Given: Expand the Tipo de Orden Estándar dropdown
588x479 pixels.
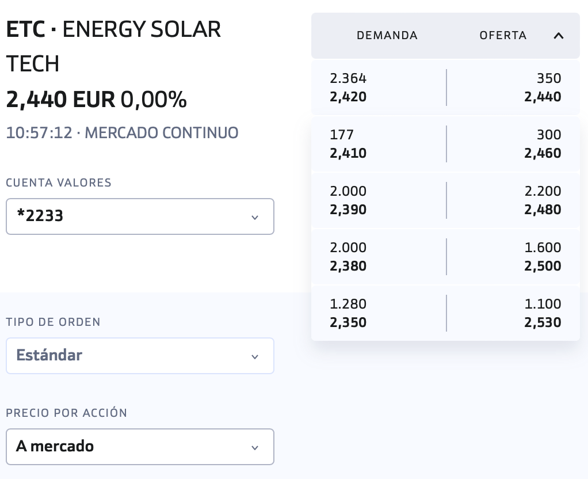Looking at the screenshot, I should [140, 355].
